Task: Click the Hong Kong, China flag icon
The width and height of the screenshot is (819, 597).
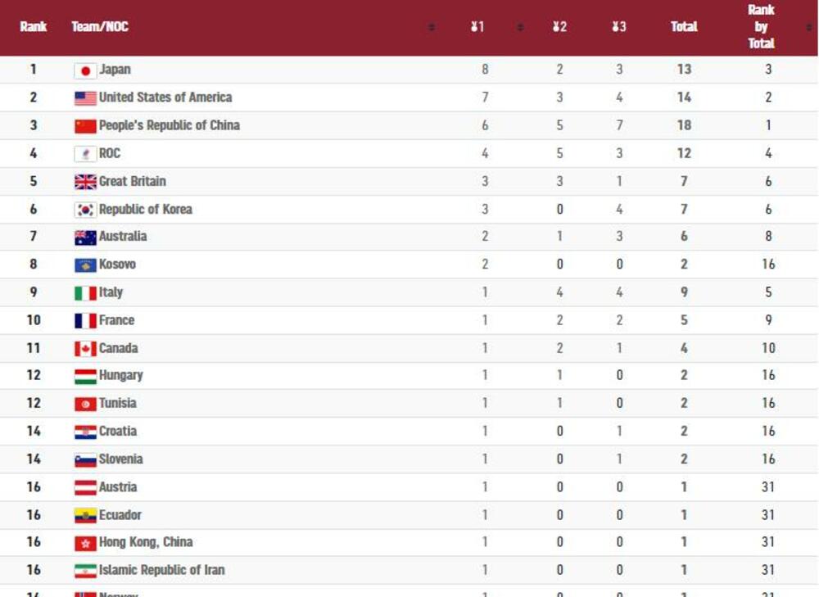Action: (x=85, y=543)
